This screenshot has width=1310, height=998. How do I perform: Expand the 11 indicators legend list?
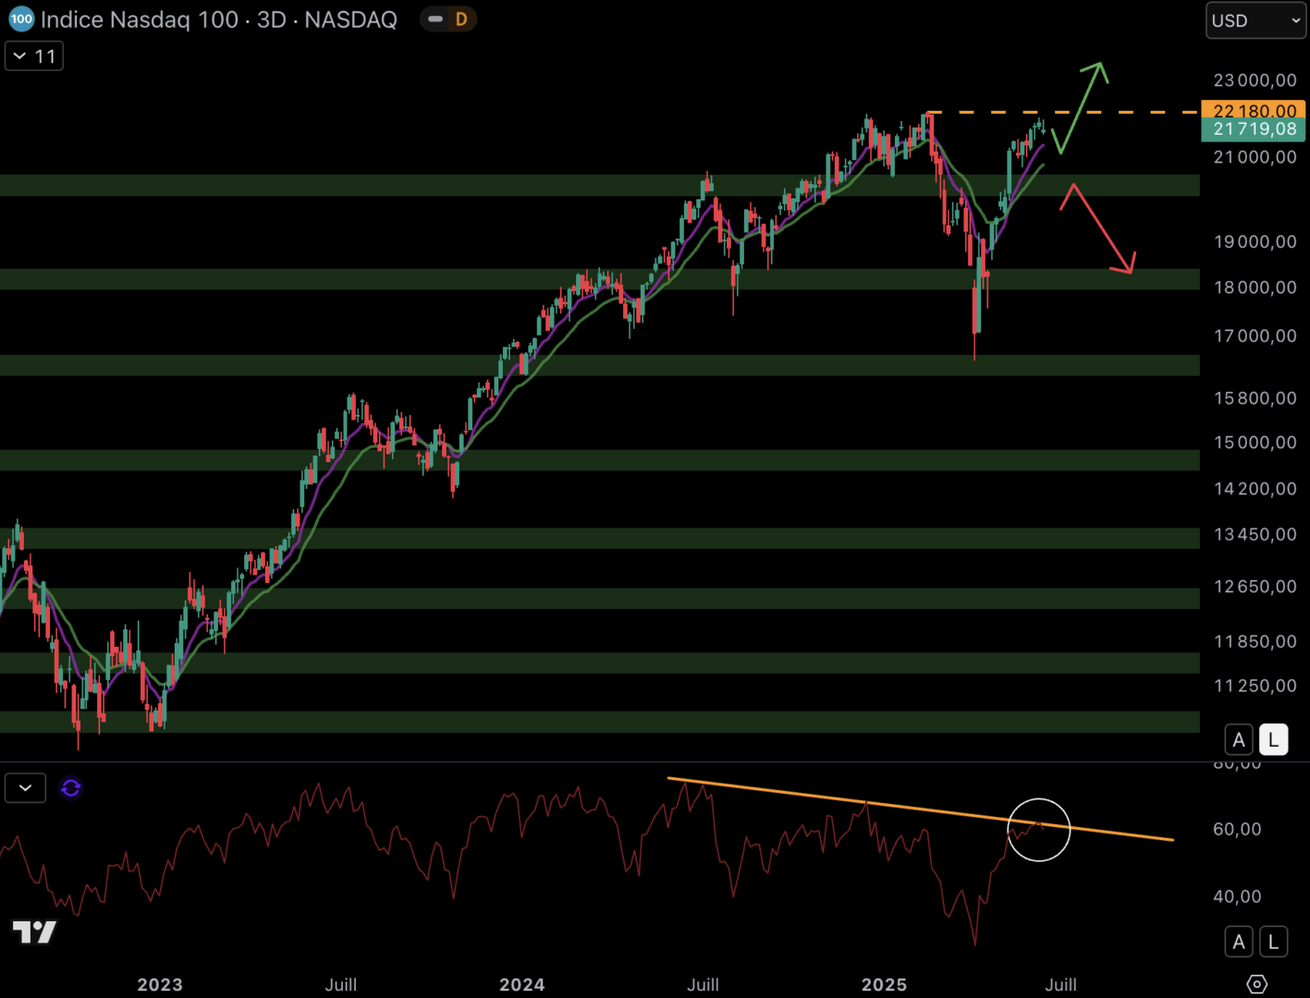(x=34, y=56)
